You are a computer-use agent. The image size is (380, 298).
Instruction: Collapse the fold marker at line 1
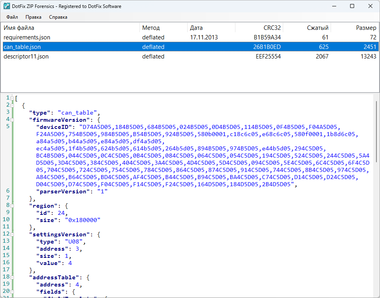(x=12, y=99)
